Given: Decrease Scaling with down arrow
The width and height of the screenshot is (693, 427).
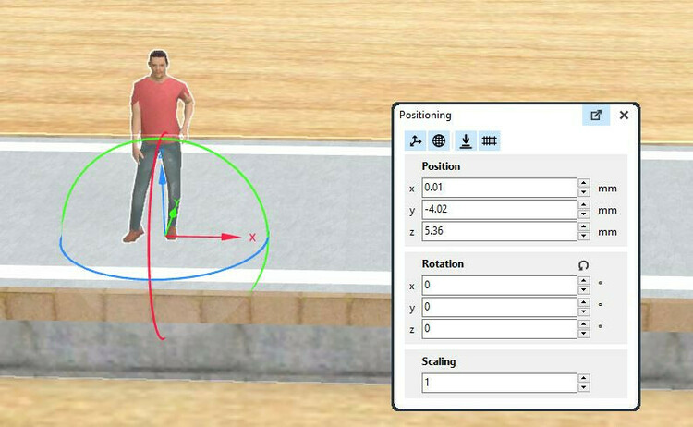Looking at the screenshot, I should [584, 387].
